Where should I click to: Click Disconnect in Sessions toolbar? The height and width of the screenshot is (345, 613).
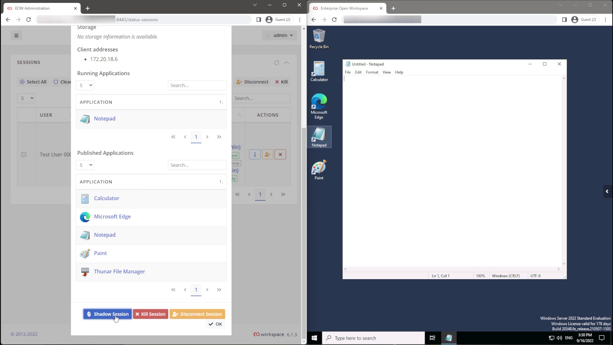click(252, 82)
